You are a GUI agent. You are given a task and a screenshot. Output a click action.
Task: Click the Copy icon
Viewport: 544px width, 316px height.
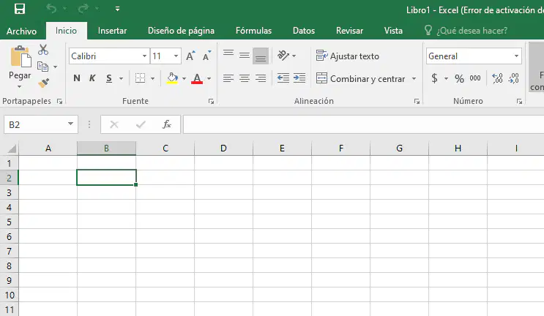click(x=42, y=67)
